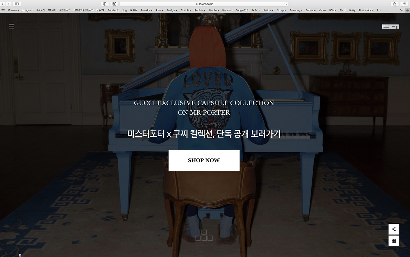Add a new tab with the plus button
Image resolution: width=410 pixels, height=257 pixels.
407,10
